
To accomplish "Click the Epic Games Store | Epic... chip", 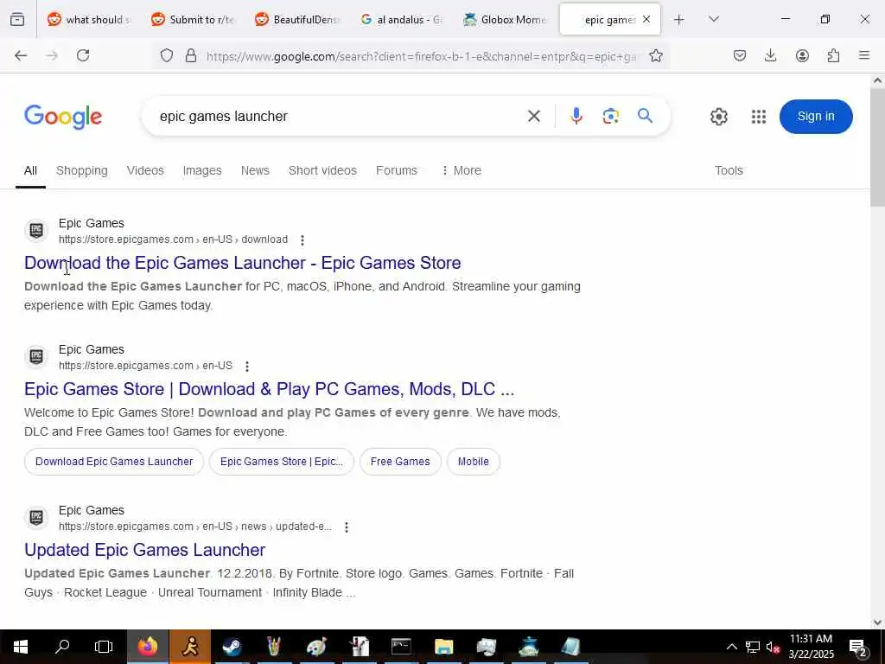I will pyautogui.click(x=282, y=462).
